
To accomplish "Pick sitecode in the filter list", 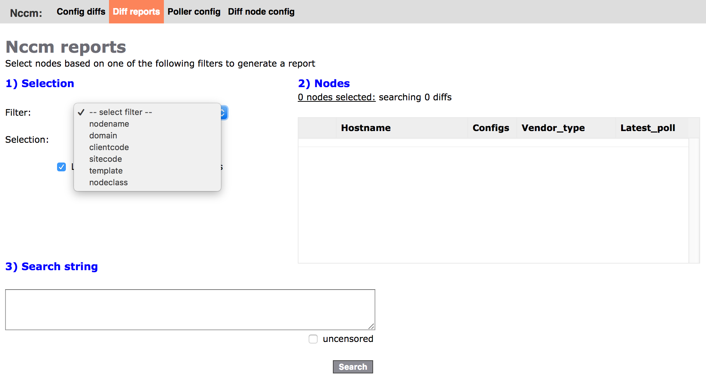I will 105,159.
